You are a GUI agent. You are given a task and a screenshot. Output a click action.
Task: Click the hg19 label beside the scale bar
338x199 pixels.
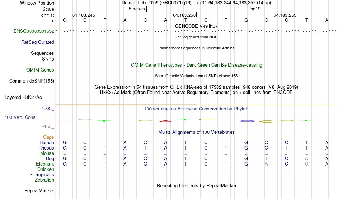tap(255, 9)
